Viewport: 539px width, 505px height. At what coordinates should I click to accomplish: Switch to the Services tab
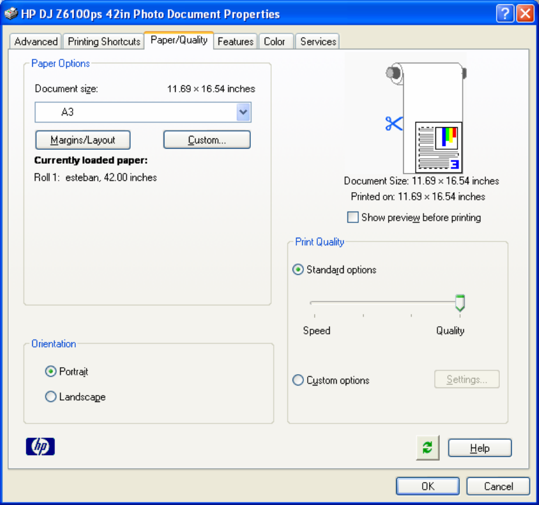click(x=318, y=41)
